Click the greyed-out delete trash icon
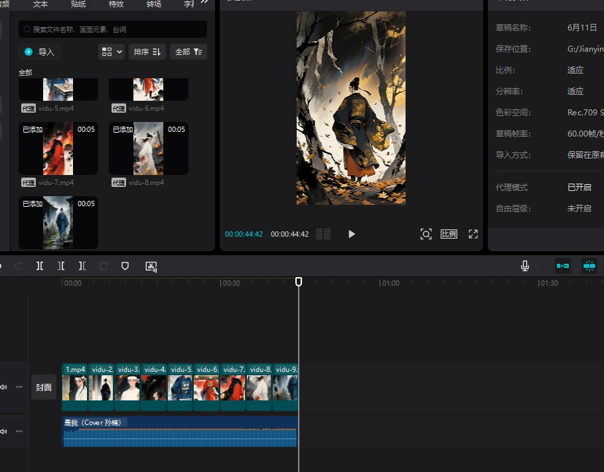This screenshot has height=472, width=604. point(104,266)
